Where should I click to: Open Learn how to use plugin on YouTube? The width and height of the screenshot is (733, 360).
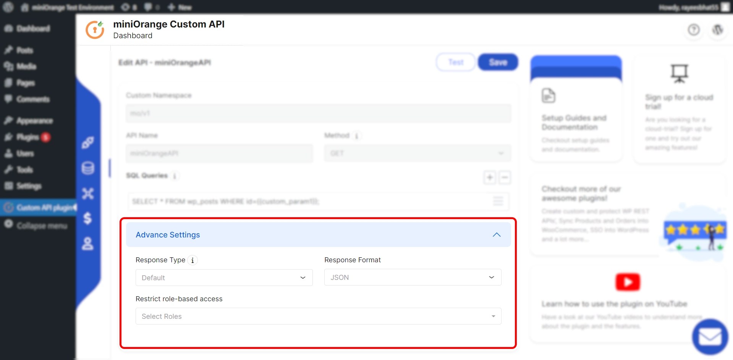[628, 303]
